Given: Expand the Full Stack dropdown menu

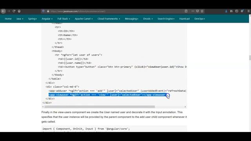Looking at the screenshot, I should (x=64, y=19).
